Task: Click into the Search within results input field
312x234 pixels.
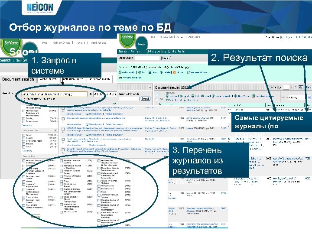Action: [x=129, y=99]
